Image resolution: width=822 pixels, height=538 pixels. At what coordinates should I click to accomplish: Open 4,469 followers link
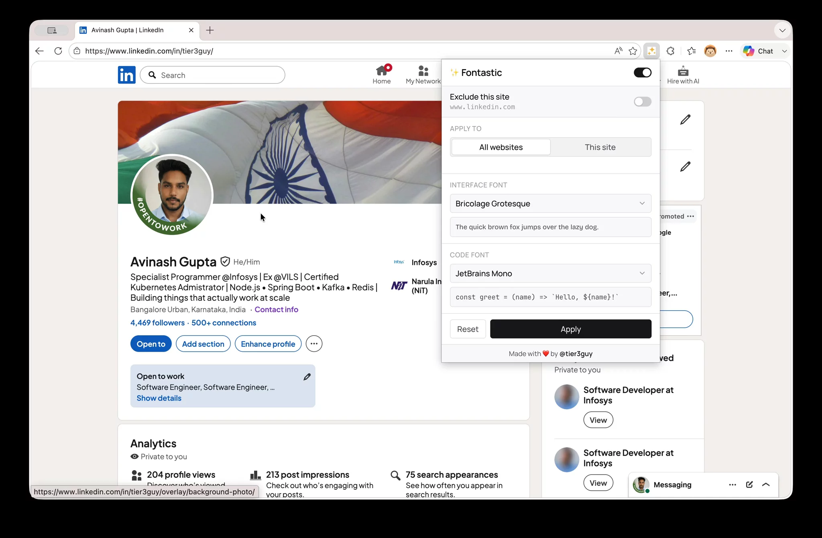click(157, 323)
